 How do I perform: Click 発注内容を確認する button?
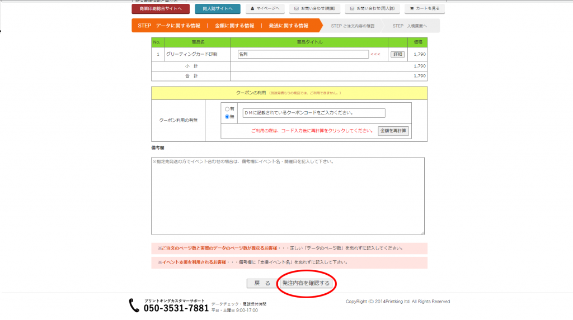point(306,284)
